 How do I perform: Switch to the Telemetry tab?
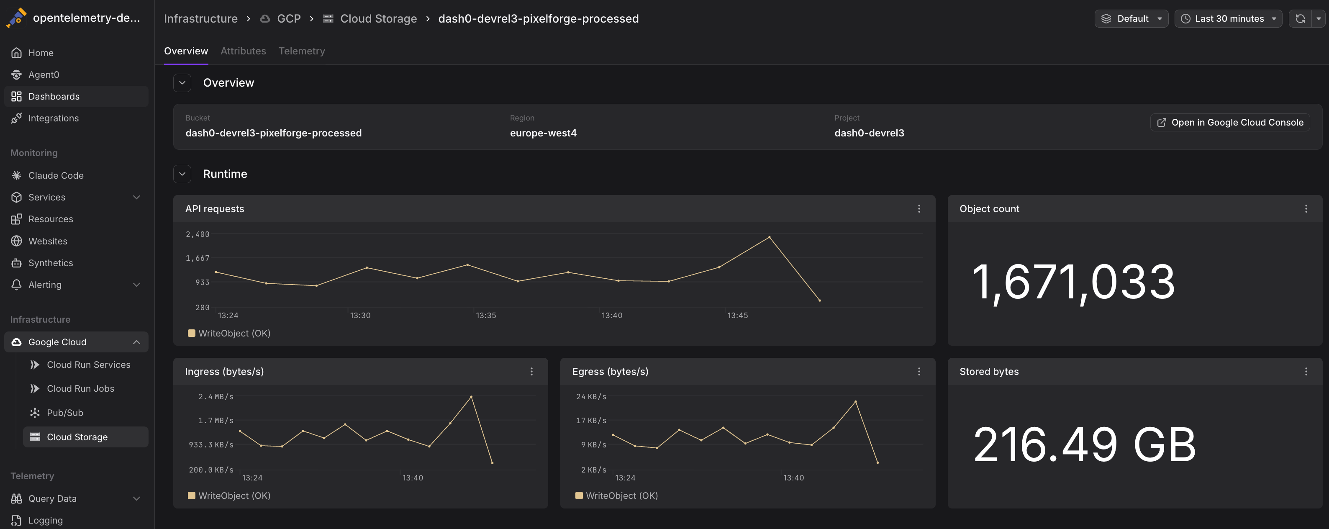click(x=302, y=51)
